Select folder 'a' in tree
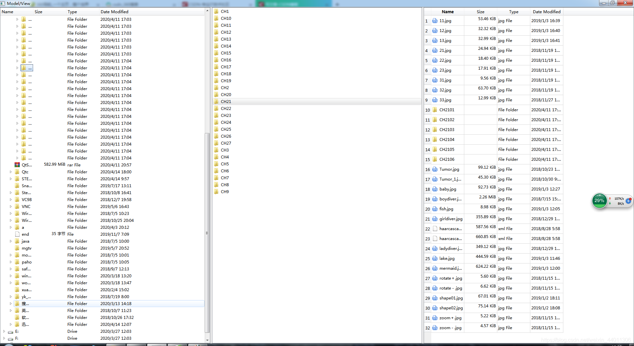This screenshot has width=634, height=346. coord(23,227)
